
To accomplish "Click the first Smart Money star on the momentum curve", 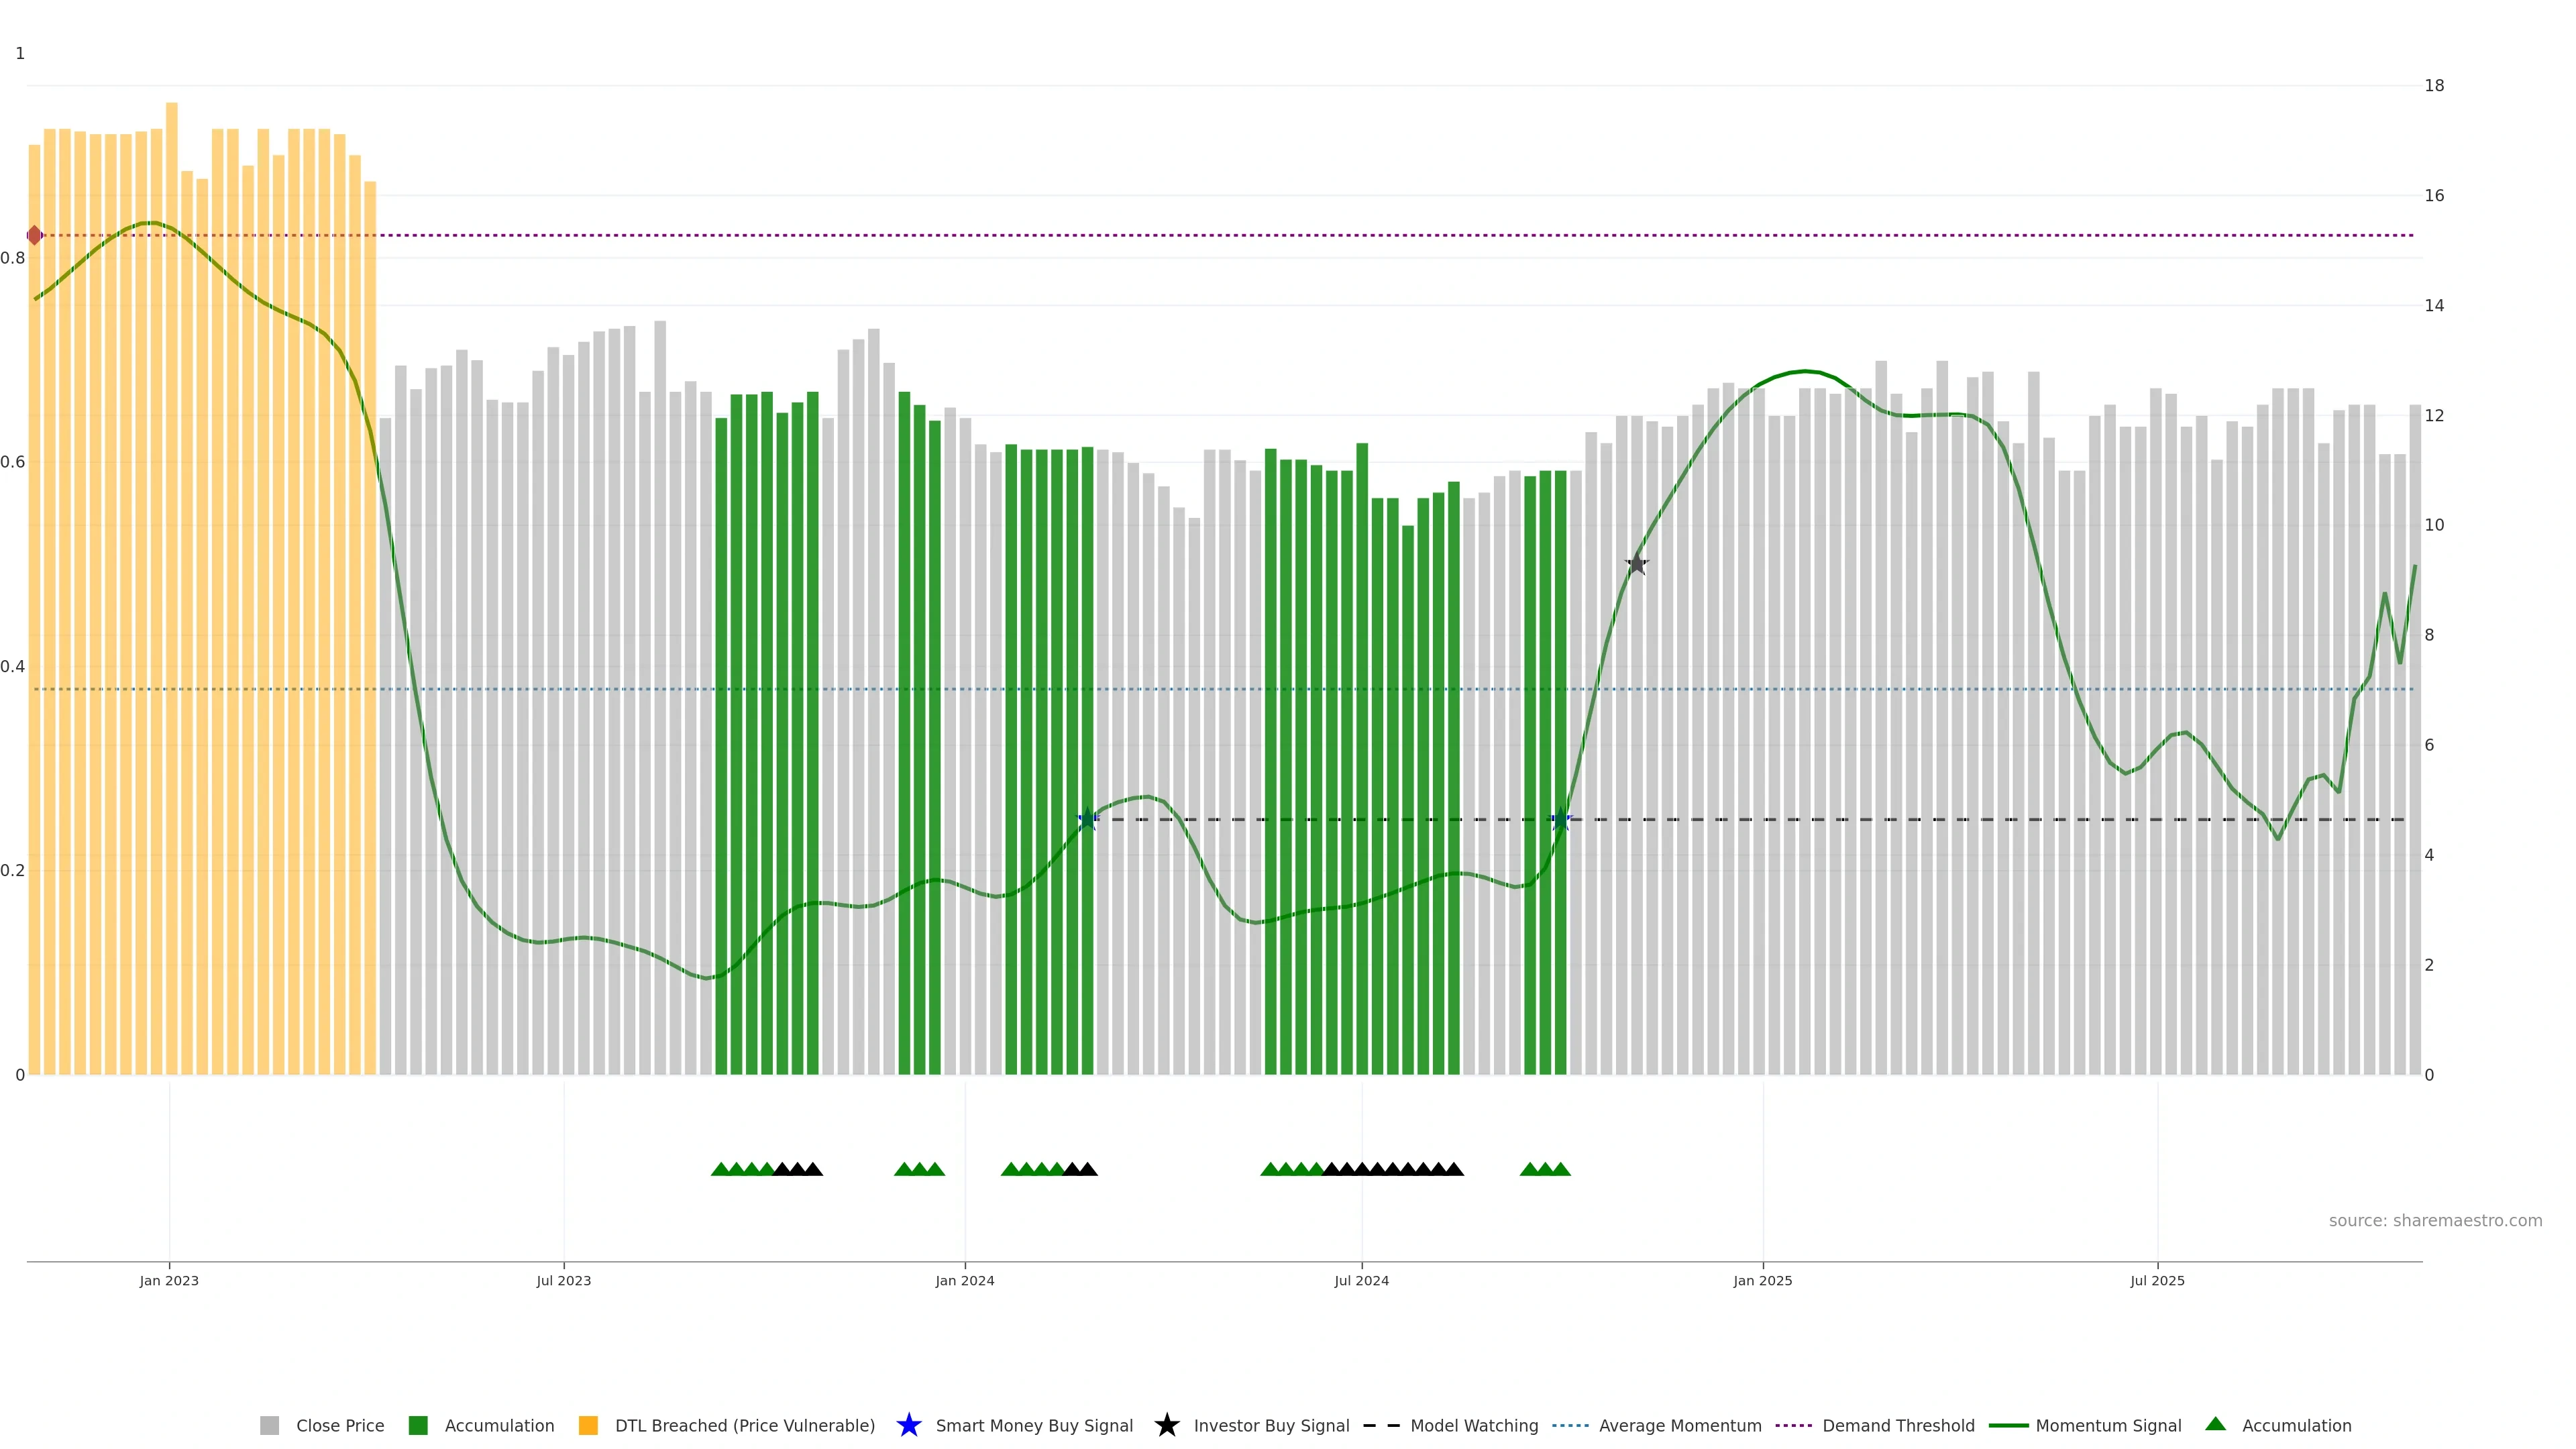I will (x=1088, y=819).
